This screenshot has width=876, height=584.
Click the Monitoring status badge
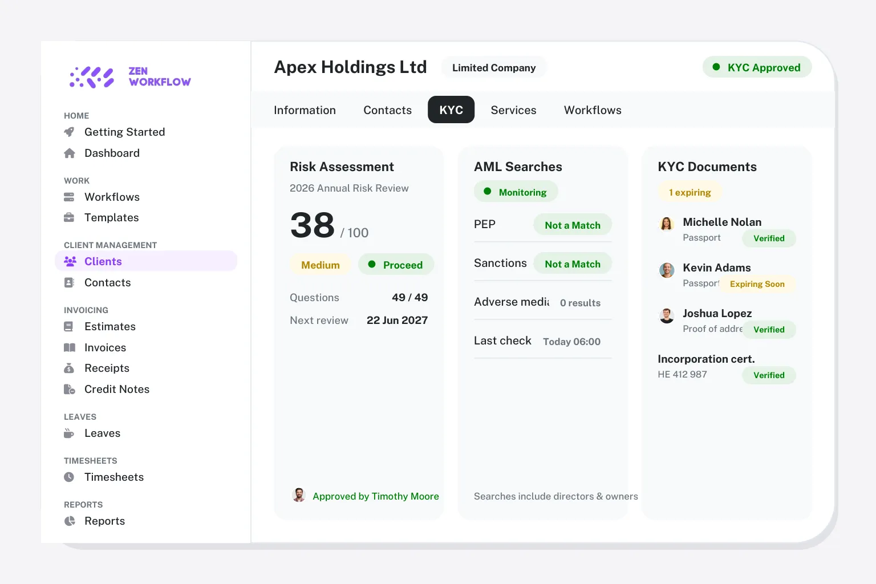click(516, 192)
